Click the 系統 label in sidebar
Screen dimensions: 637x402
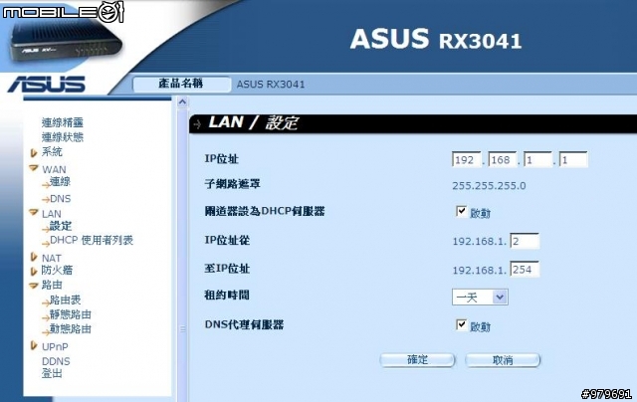52,151
